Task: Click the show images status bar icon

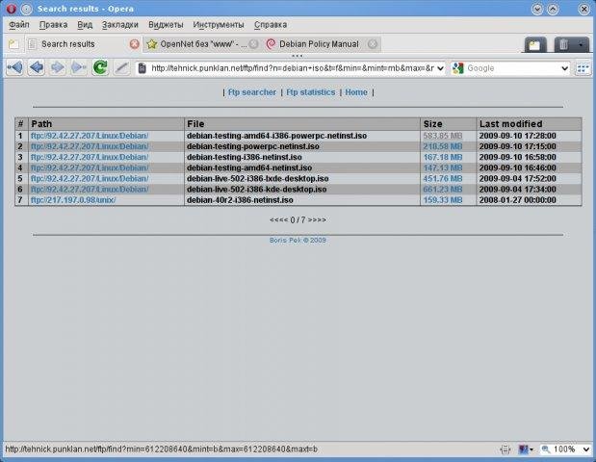Action: pyautogui.click(x=524, y=449)
